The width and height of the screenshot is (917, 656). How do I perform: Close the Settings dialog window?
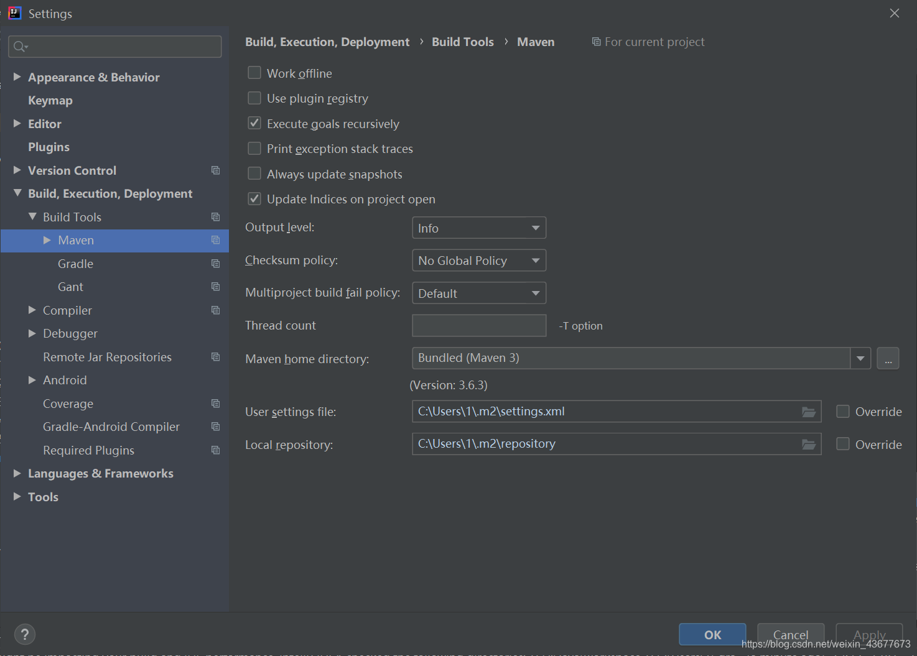[x=895, y=13]
